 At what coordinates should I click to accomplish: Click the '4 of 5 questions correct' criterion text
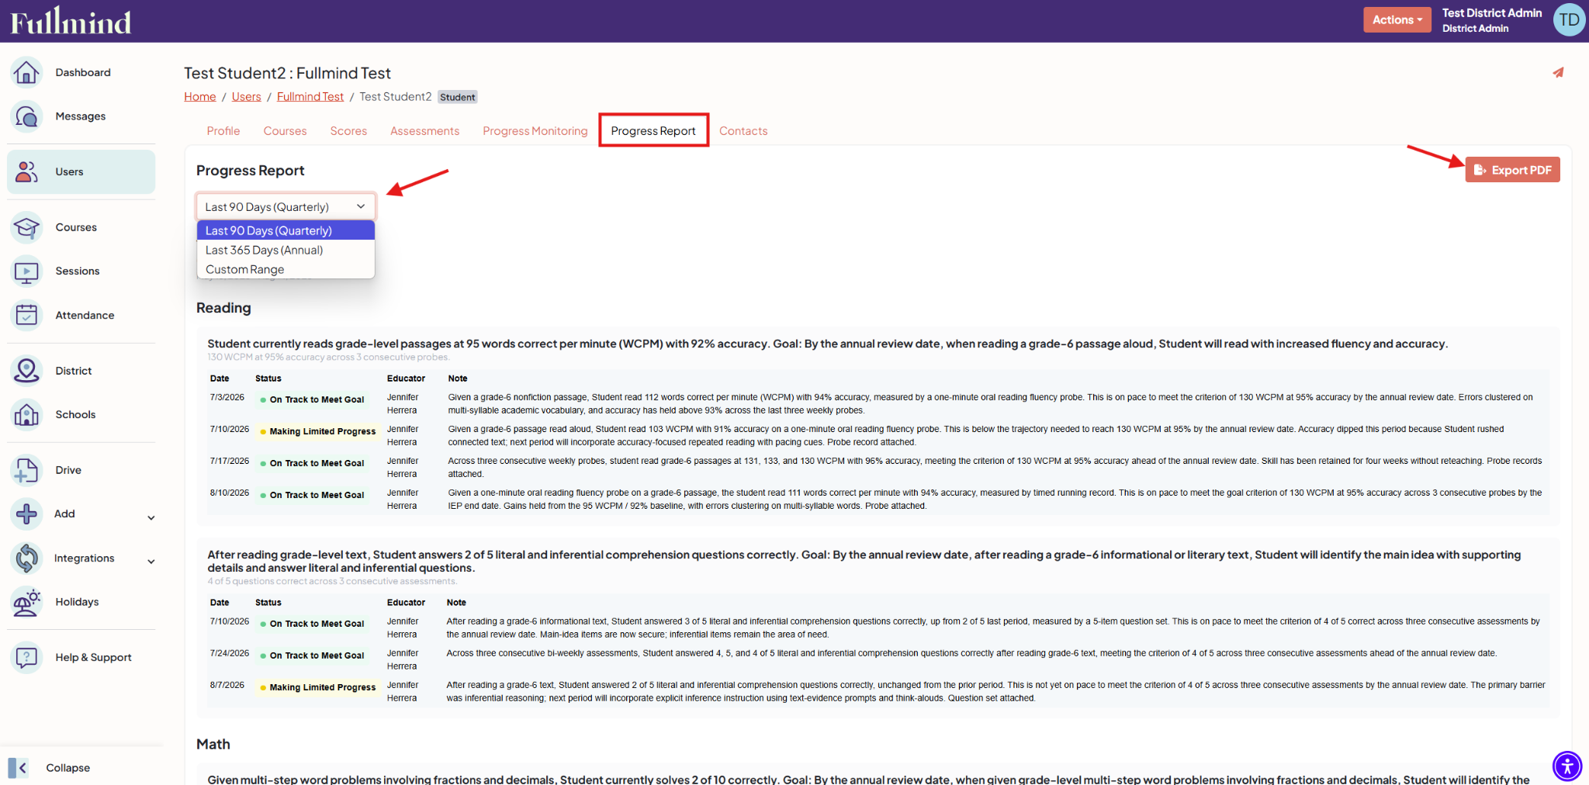[x=332, y=581]
